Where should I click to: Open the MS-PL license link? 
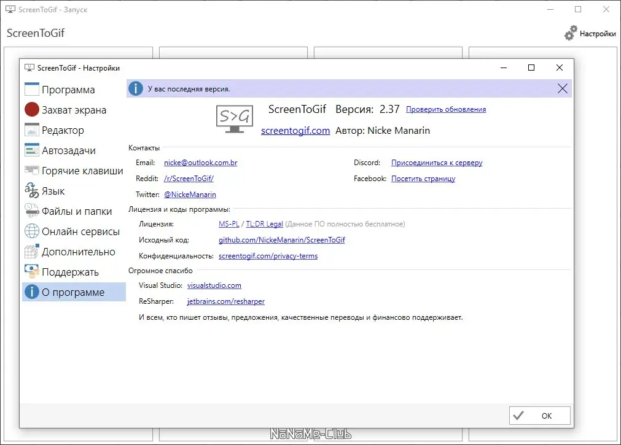tap(228, 223)
